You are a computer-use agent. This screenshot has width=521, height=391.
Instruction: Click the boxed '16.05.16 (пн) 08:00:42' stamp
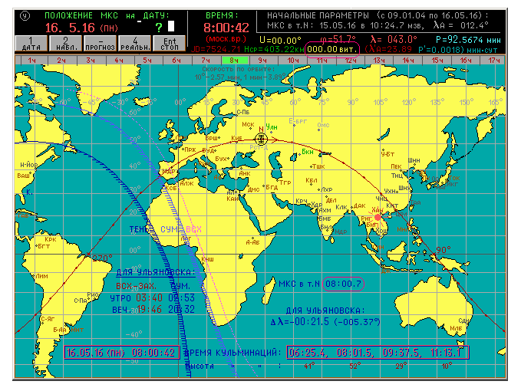tap(121, 353)
